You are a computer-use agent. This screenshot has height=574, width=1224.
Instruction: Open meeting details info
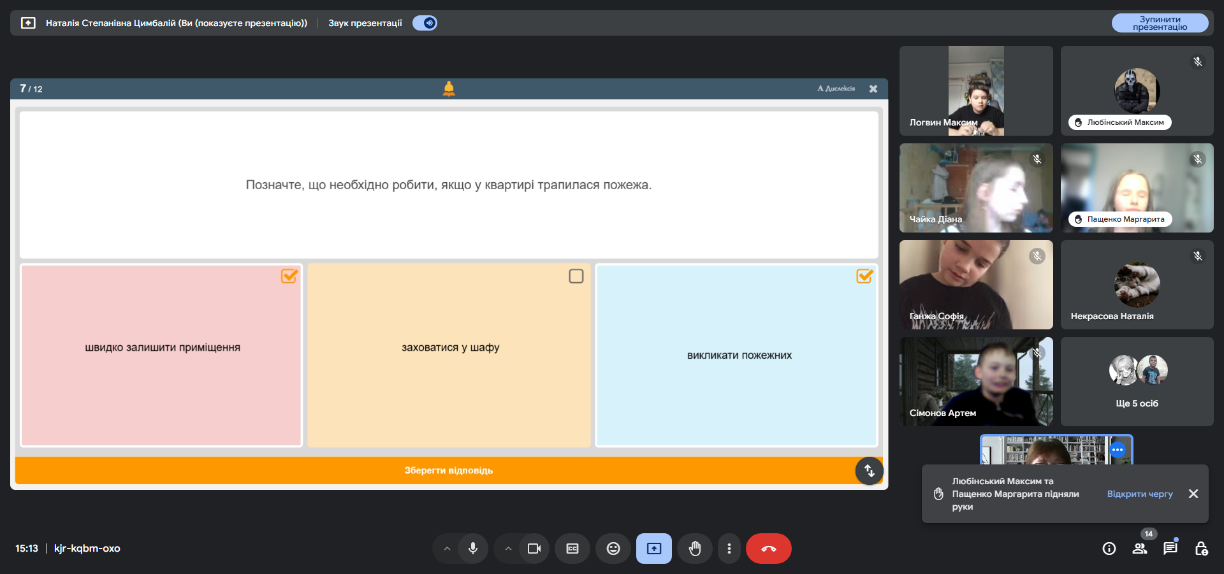1109,549
